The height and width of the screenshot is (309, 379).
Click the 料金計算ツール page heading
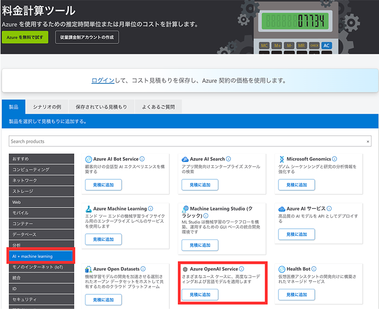(39, 11)
